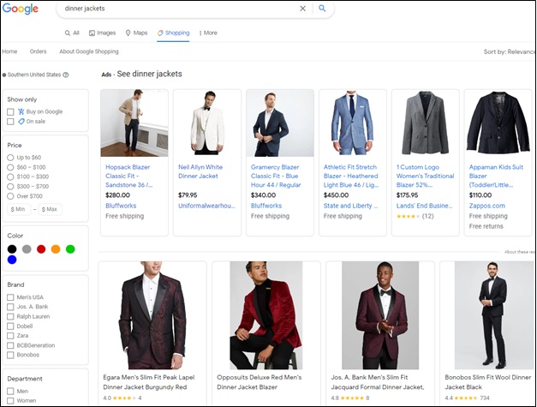Click the On sale tag icon
Viewport: 537px width, 407px height.
coord(21,122)
